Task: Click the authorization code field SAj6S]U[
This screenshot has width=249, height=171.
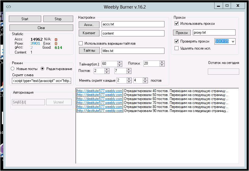Action: coord(28,102)
